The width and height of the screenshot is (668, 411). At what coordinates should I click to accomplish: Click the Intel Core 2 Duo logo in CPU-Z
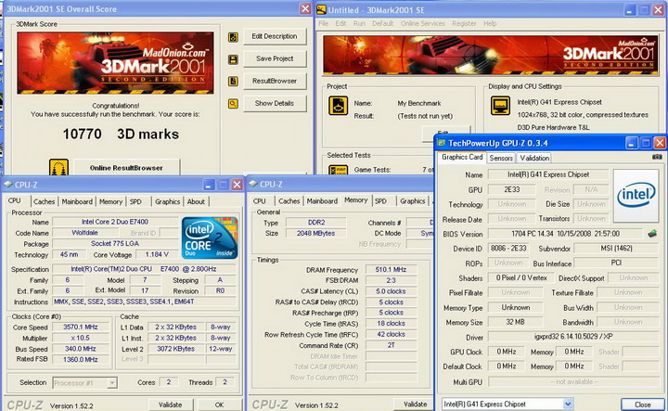(x=209, y=238)
